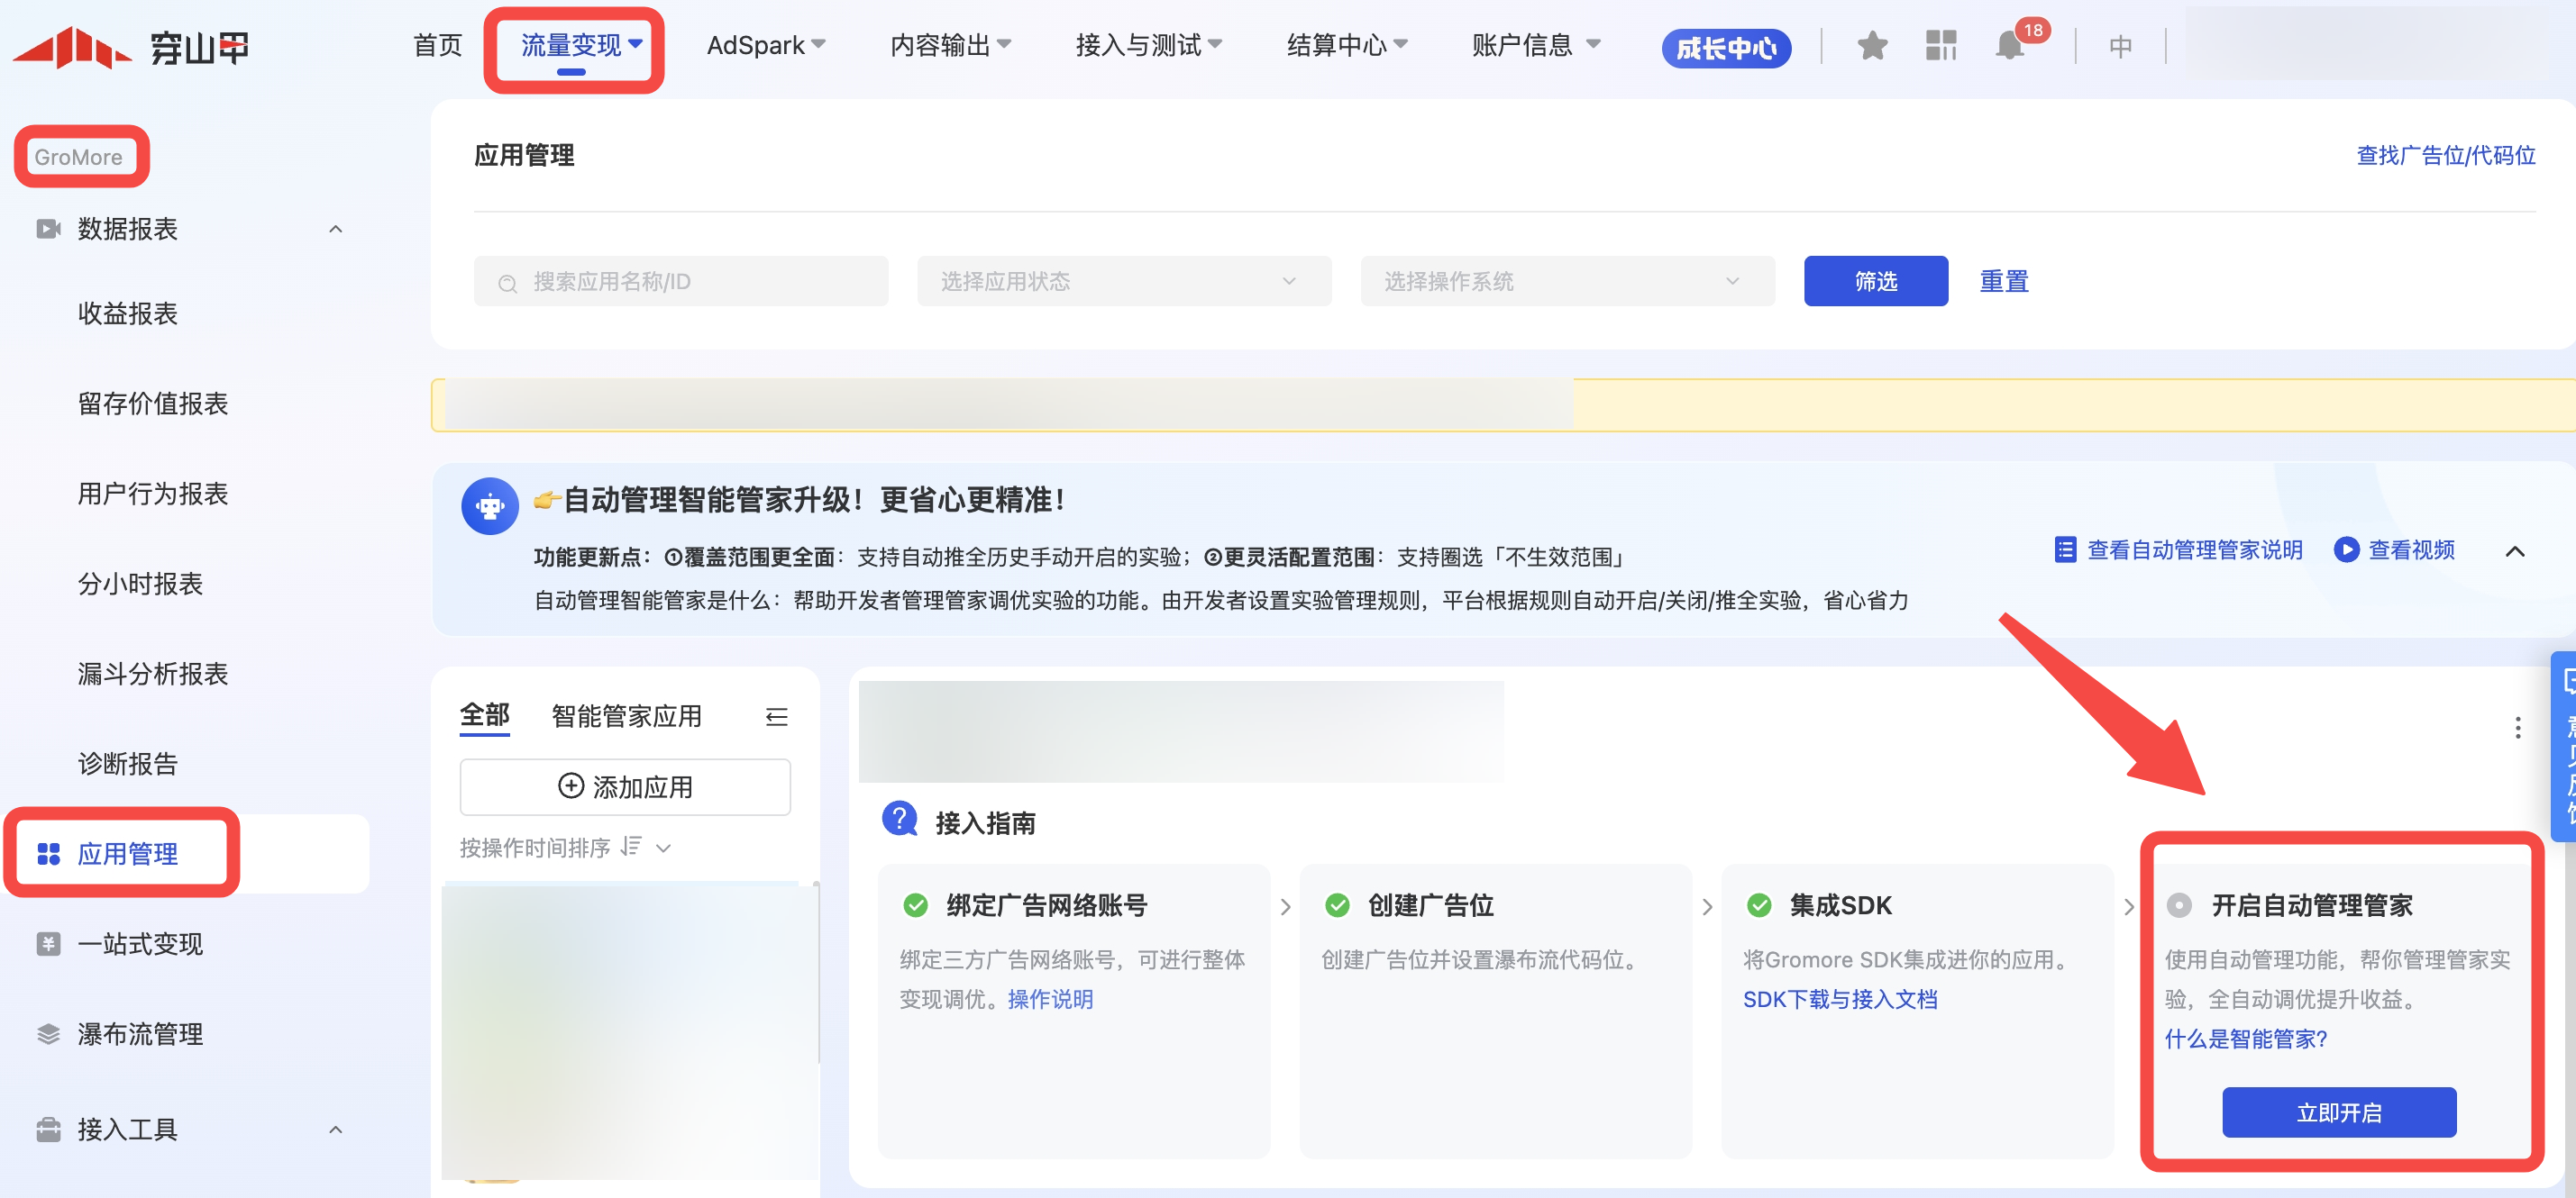Open 瀑布流管理 in the sidebar
The image size is (2576, 1198).
[140, 1034]
